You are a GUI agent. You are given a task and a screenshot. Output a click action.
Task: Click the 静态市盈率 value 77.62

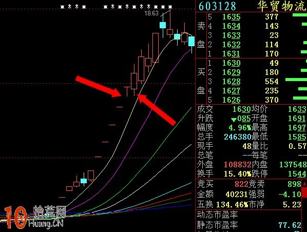[x=290, y=225]
